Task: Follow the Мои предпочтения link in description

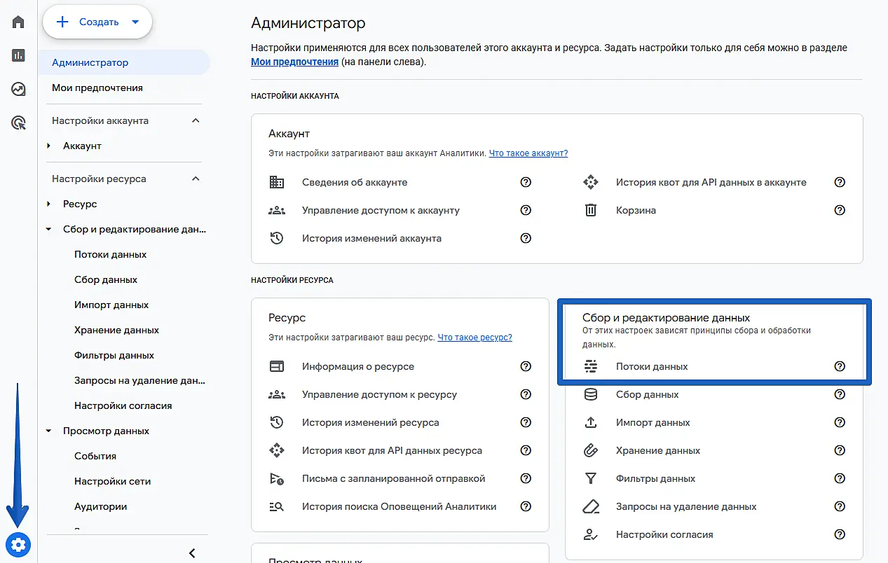Action: [x=295, y=62]
